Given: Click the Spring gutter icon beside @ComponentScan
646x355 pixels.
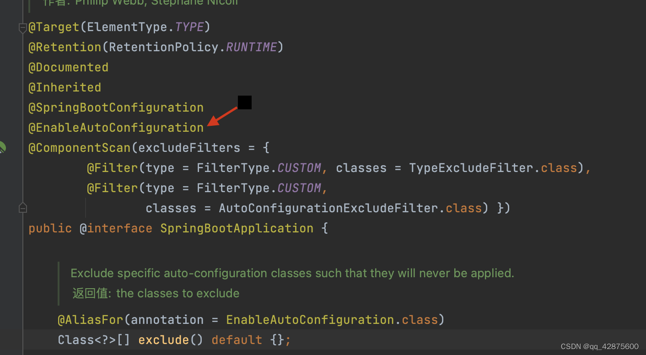Looking at the screenshot, I should pyautogui.click(x=2, y=147).
